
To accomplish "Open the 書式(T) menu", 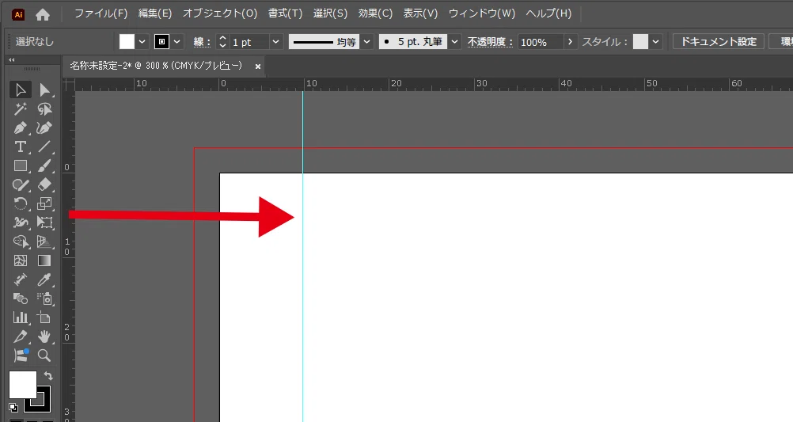I will (x=285, y=13).
